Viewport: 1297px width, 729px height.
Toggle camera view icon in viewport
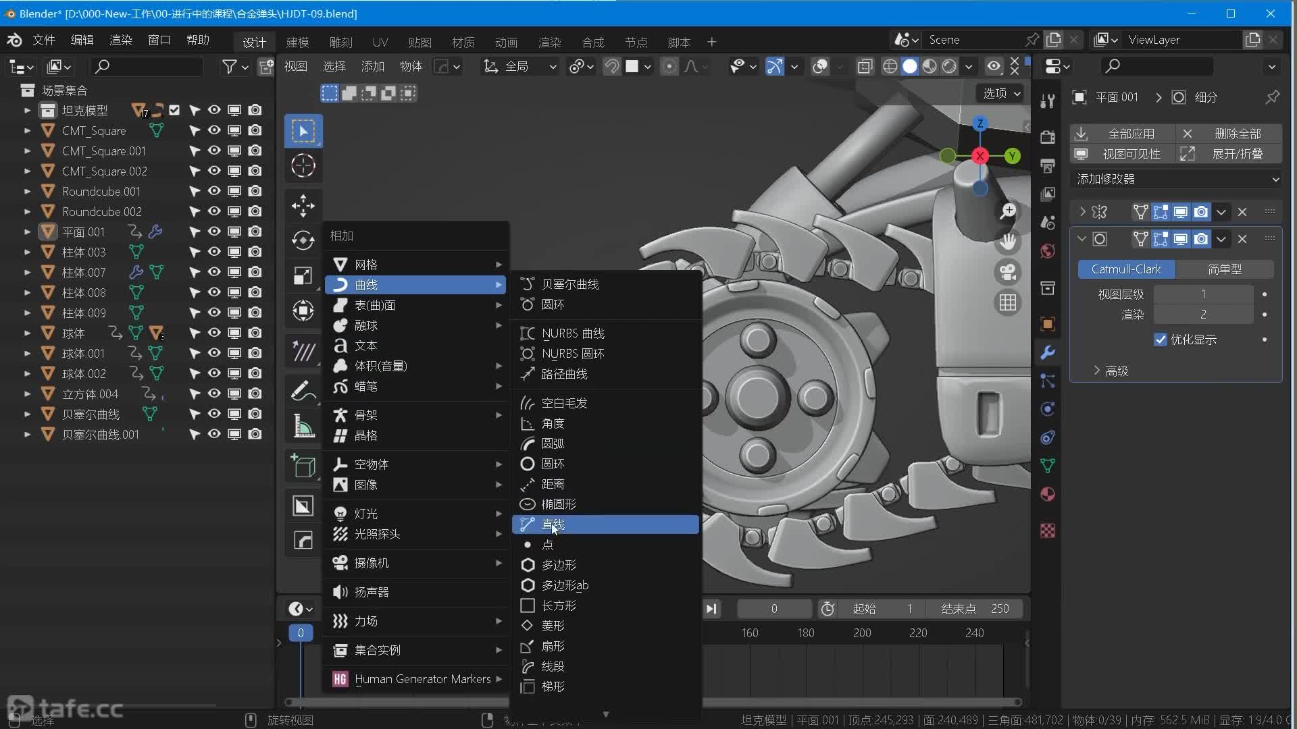(1007, 272)
